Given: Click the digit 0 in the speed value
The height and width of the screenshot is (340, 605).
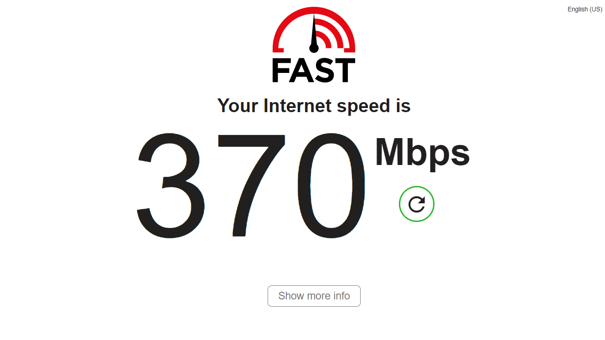Looking at the screenshot, I should pyautogui.click(x=331, y=185).
